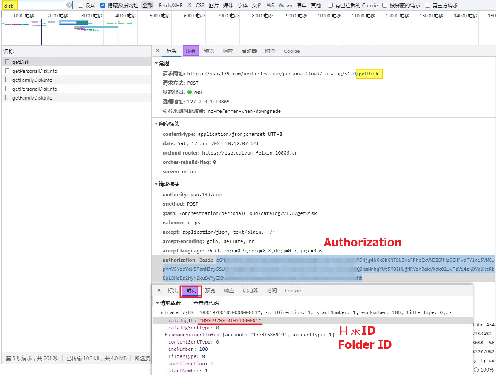The width and height of the screenshot is (496, 375).
Task: Click the zoom magnifier icon
Action: (x=476, y=370)
